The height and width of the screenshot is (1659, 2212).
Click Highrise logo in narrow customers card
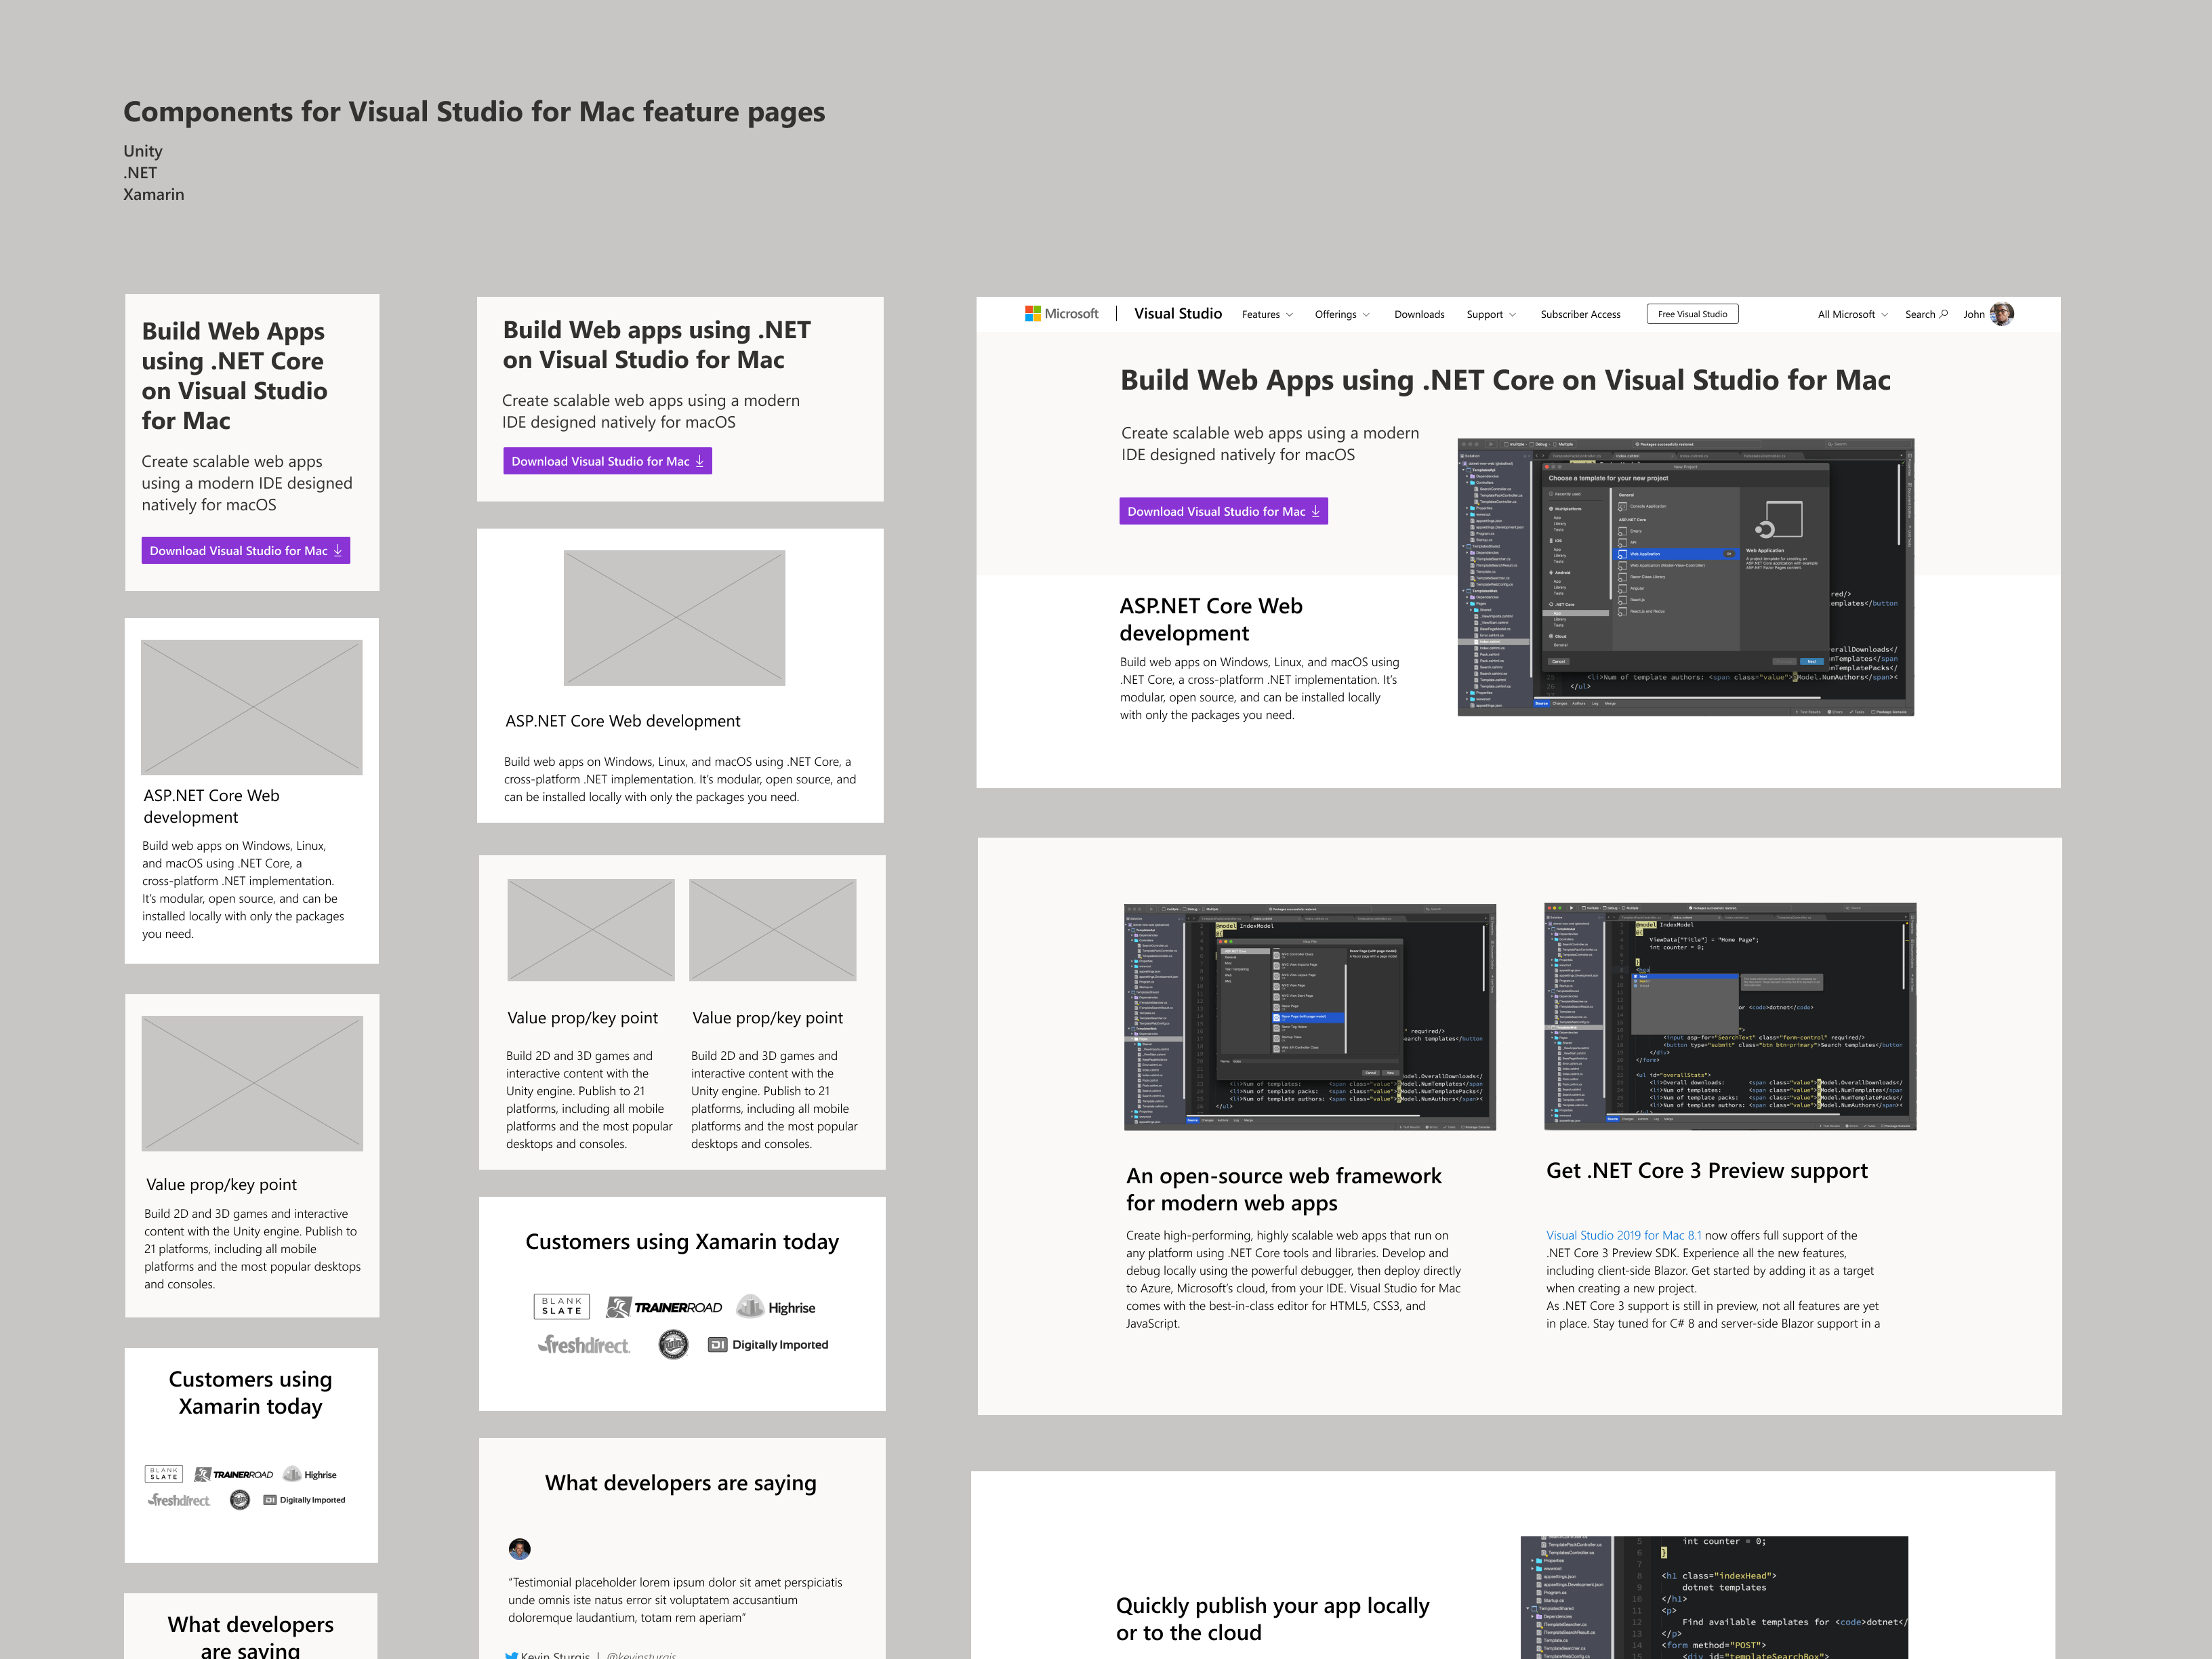[x=310, y=1474]
